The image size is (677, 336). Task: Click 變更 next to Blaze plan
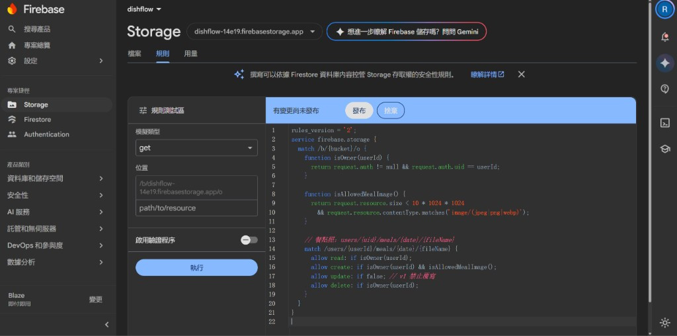pos(95,299)
